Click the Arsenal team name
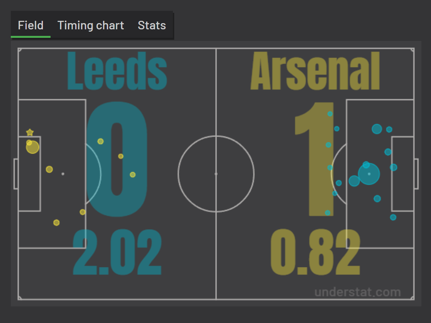The height and width of the screenshot is (323, 431). pos(315,72)
